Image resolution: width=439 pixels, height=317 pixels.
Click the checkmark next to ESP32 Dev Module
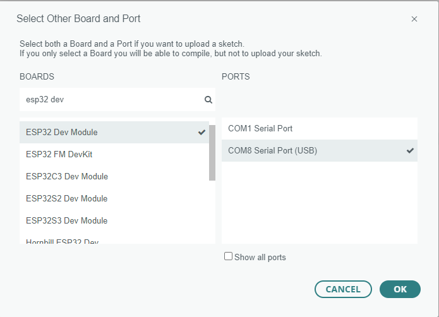click(x=201, y=132)
